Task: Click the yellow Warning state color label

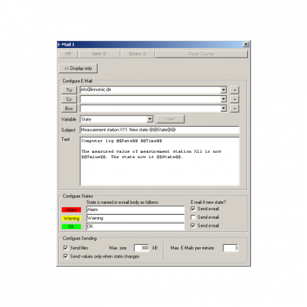Action: coord(72,218)
